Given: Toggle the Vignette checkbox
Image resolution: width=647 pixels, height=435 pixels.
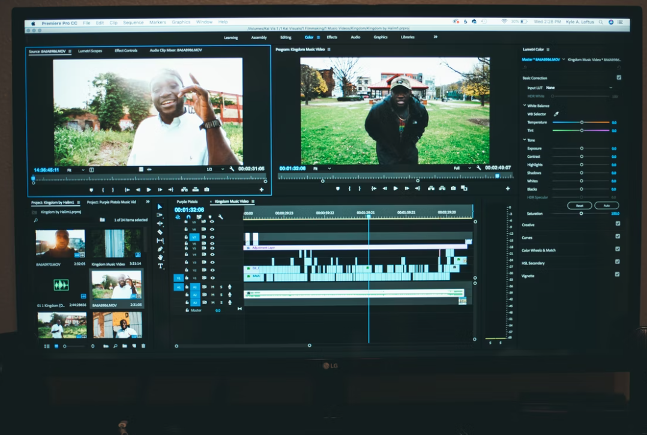Looking at the screenshot, I should (617, 274).
